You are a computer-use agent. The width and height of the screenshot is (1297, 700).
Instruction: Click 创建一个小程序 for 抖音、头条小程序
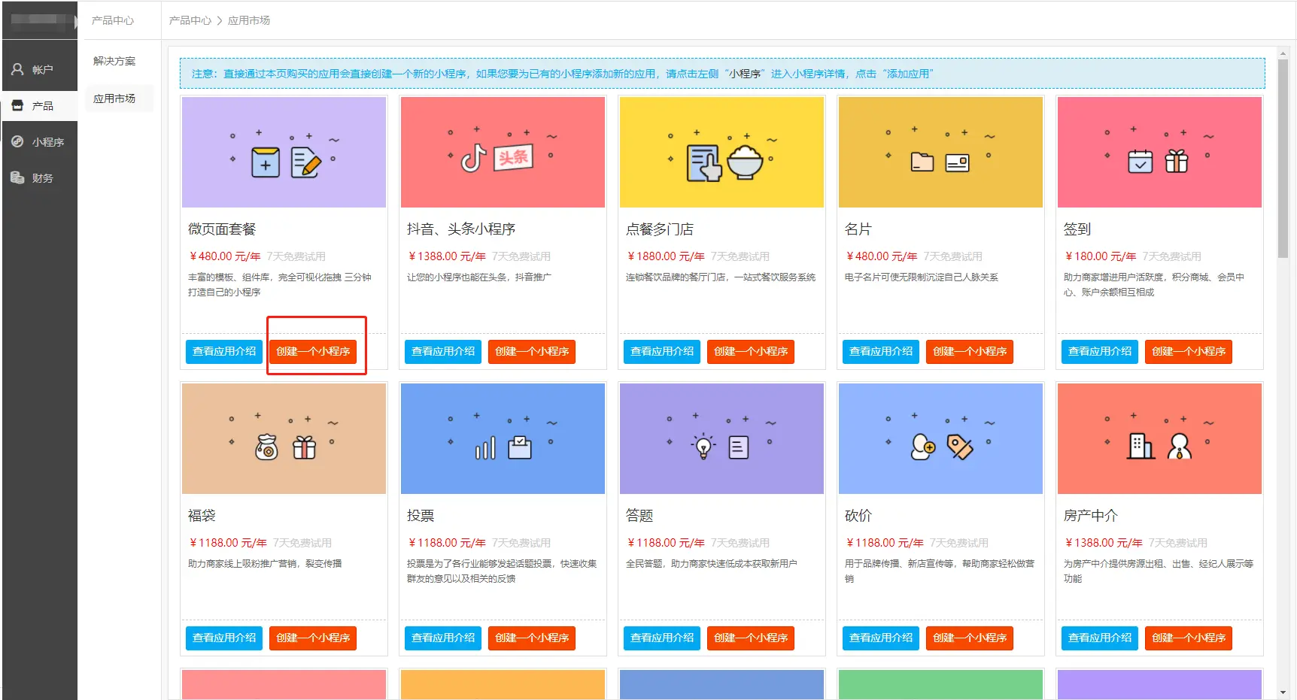coord(532,352)
